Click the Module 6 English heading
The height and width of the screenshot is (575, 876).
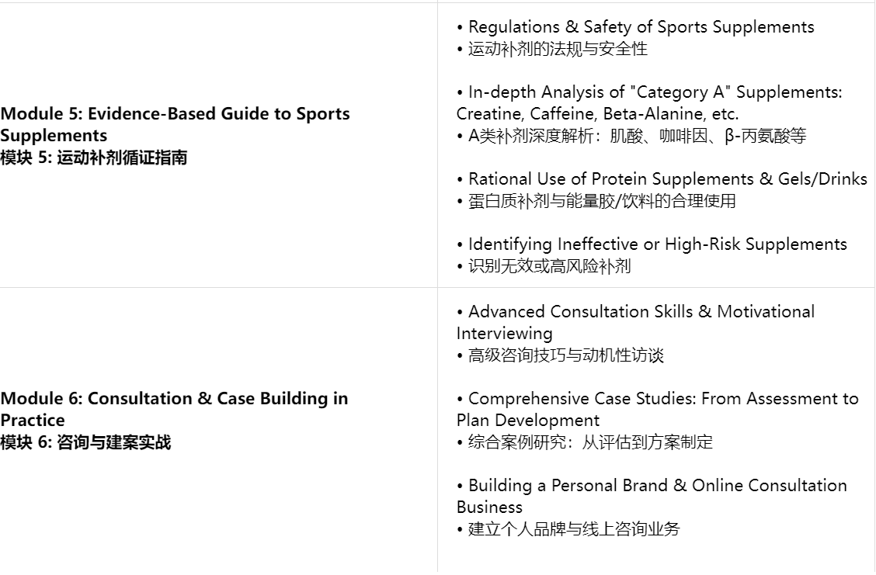[174, 399]
